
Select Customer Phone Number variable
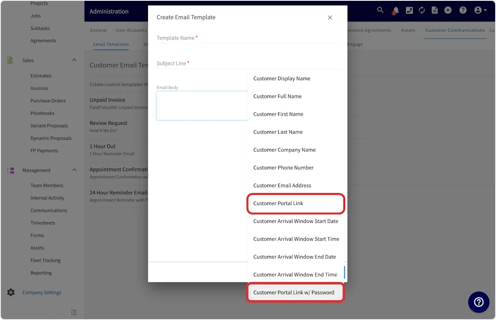pos(296,167)
